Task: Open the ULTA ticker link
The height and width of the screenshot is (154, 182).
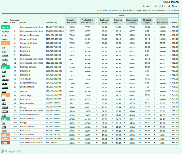Action: coord(5,84)
